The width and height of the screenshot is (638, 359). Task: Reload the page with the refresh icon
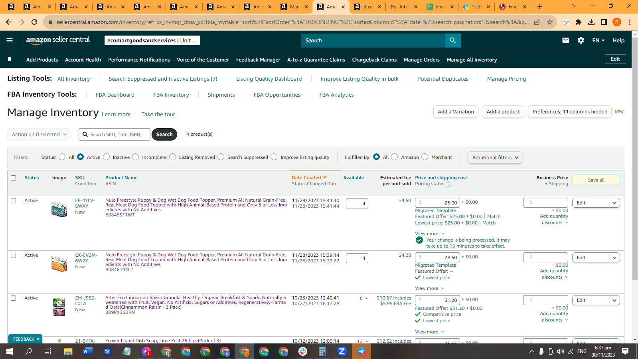[x=34, y=22]
